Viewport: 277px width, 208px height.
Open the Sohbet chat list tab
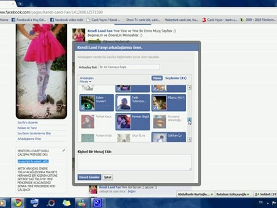(x=265, y=194)
